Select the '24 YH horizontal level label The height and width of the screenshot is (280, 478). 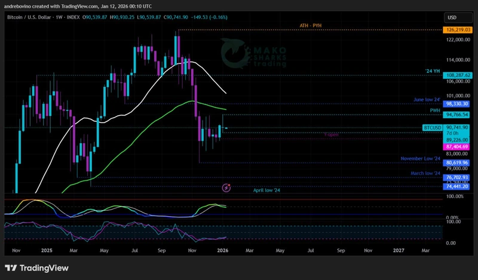point(432,72)
